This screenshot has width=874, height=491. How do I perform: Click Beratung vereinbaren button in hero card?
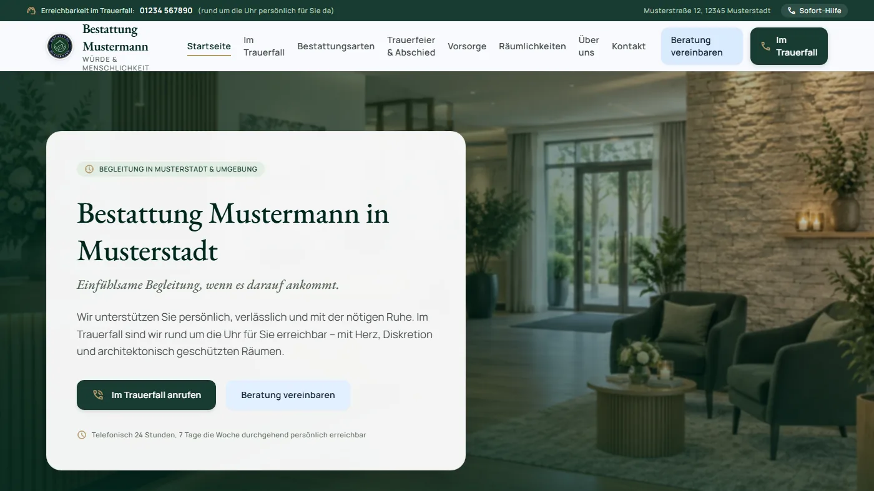tap(288, 395)
